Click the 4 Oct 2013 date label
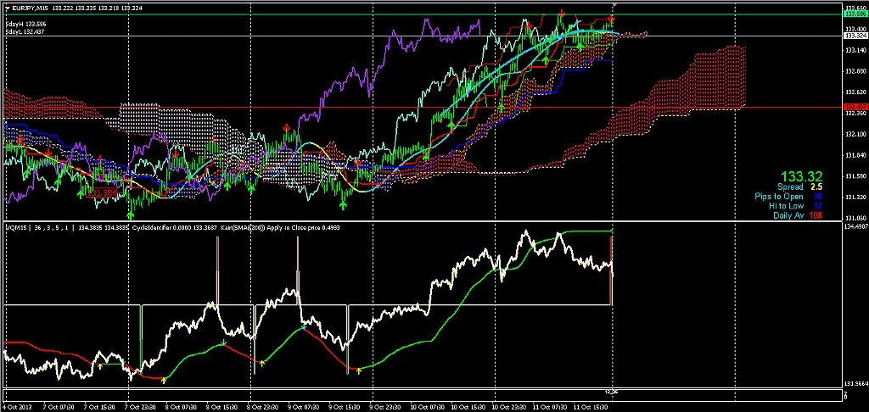 (x=15, y=406)
